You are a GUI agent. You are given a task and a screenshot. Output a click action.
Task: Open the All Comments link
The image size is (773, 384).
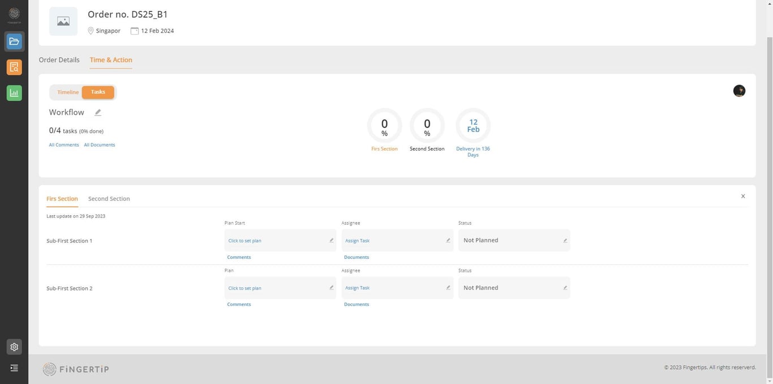click(x=64, y=144)
